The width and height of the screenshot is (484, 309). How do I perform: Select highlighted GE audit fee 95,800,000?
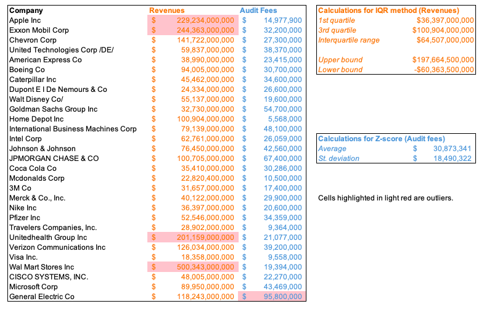pos(272,297)
